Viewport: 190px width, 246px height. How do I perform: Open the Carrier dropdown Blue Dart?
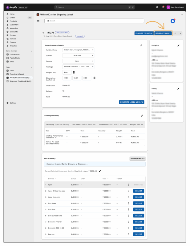coord(78,56)
